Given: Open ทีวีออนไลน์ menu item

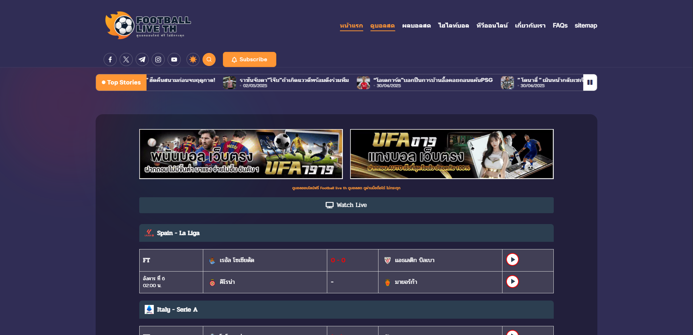Looking at the screenshot, I should pos(492,26).
